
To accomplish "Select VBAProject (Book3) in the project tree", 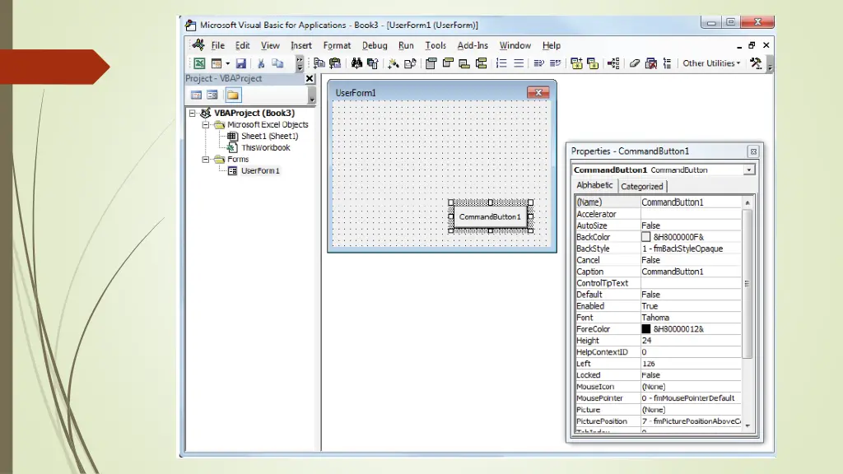I will click(x=254, y=113).
